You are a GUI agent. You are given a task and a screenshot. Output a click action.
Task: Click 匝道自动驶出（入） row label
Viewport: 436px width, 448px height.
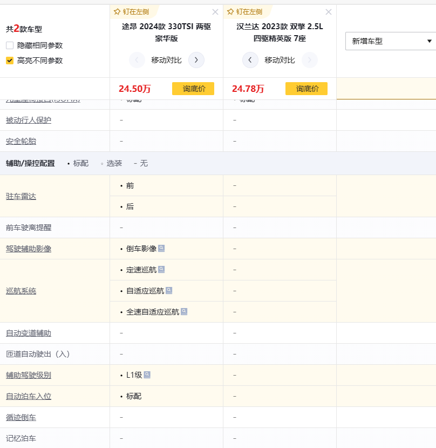point(38,354)
